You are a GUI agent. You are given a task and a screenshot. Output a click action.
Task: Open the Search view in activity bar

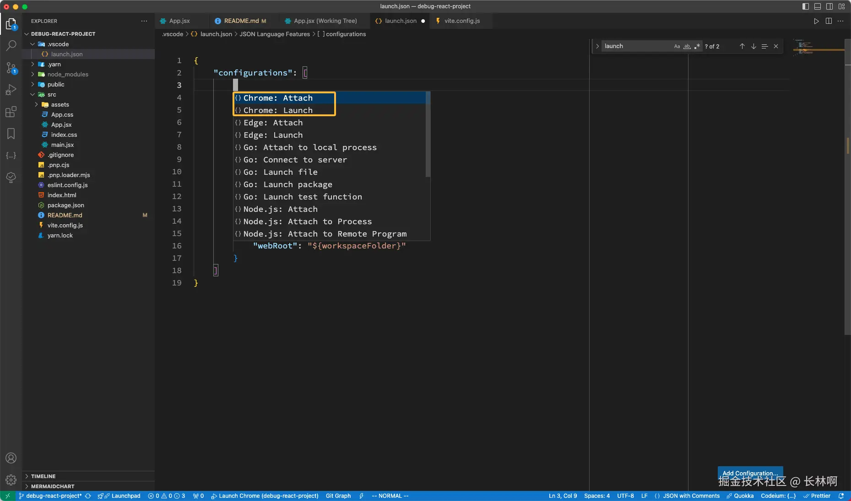tap(11, 45)
